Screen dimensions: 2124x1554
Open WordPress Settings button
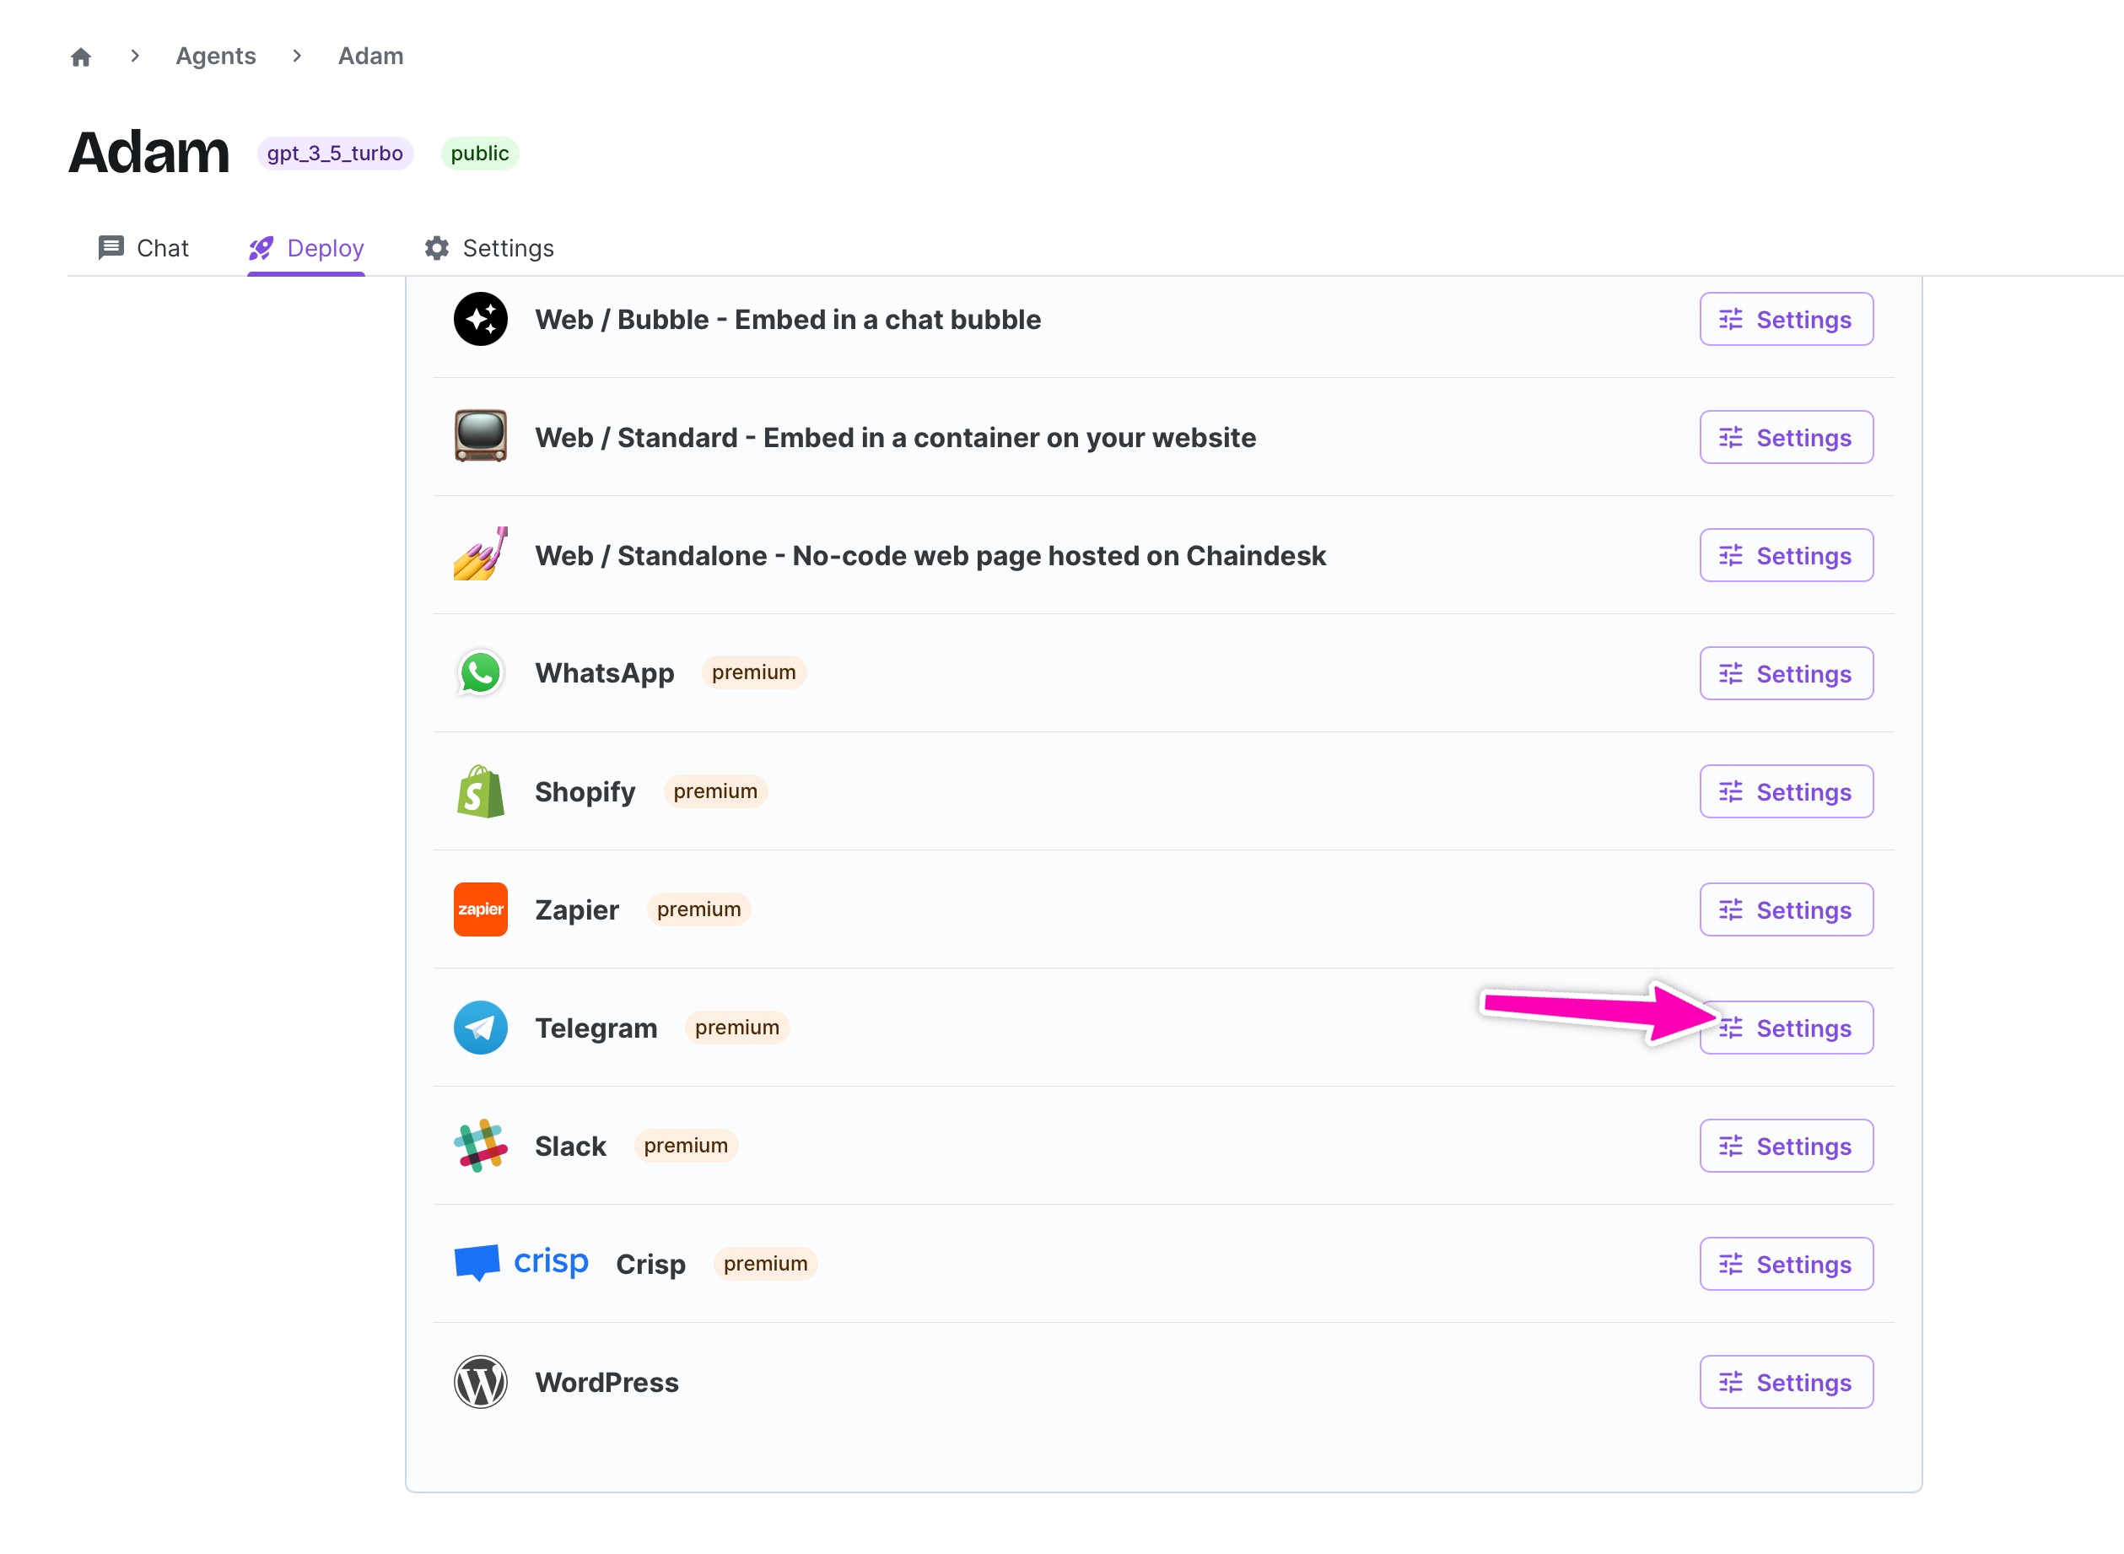tap(1786, 1382)
